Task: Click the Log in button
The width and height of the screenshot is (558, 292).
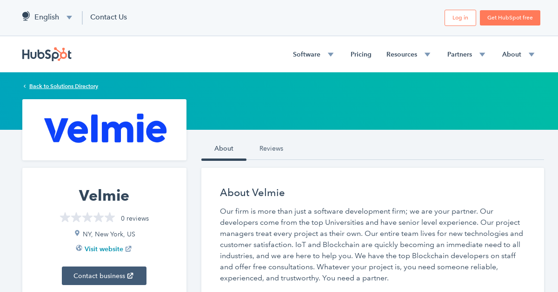Action: click(x=460, y=18)
